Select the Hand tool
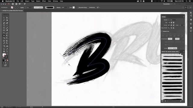193x108 pixels. 4,51
